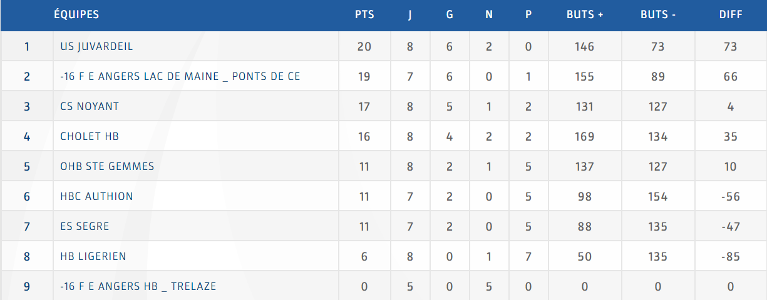The image size is (767, 300).
Task: Sort by the PTS column header
Action: [364, 14]
